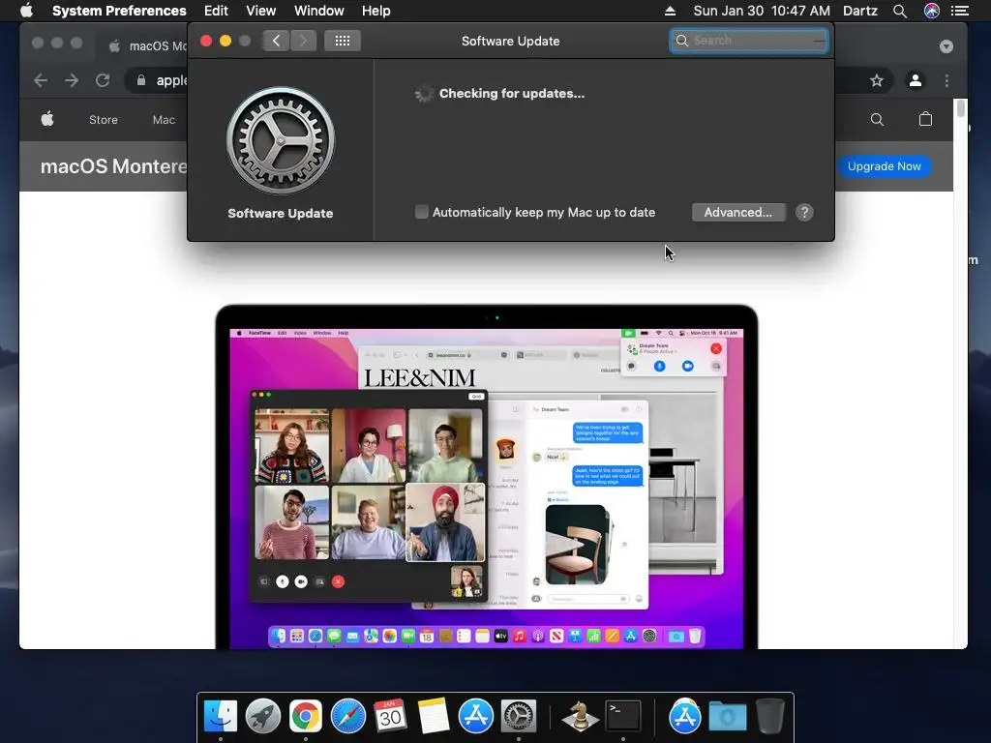Click the date and time in menu bar

tap(762, 11)
